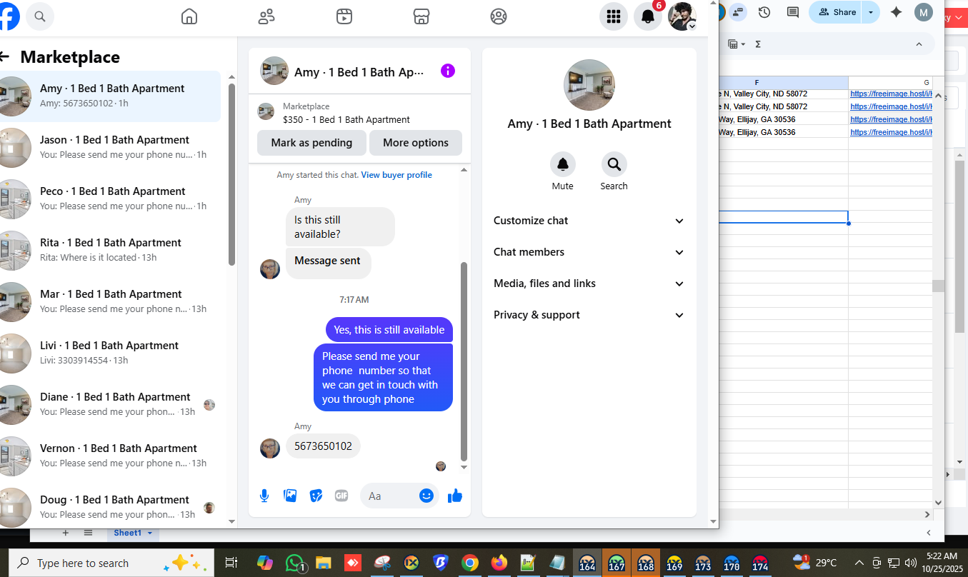Screen dimensions: 968x577
Task: Open the Reels video icon in top bar
Action: pyautogui.click(x=344, y=16)
